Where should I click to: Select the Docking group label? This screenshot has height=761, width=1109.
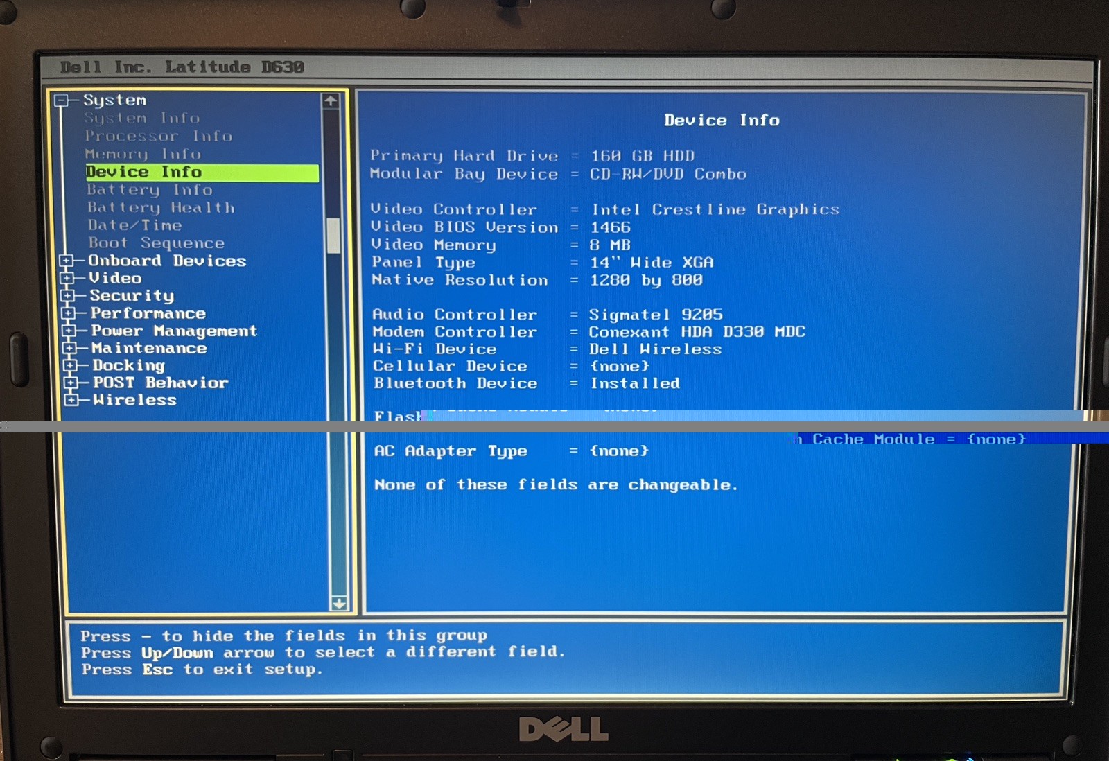click(129, 365)
